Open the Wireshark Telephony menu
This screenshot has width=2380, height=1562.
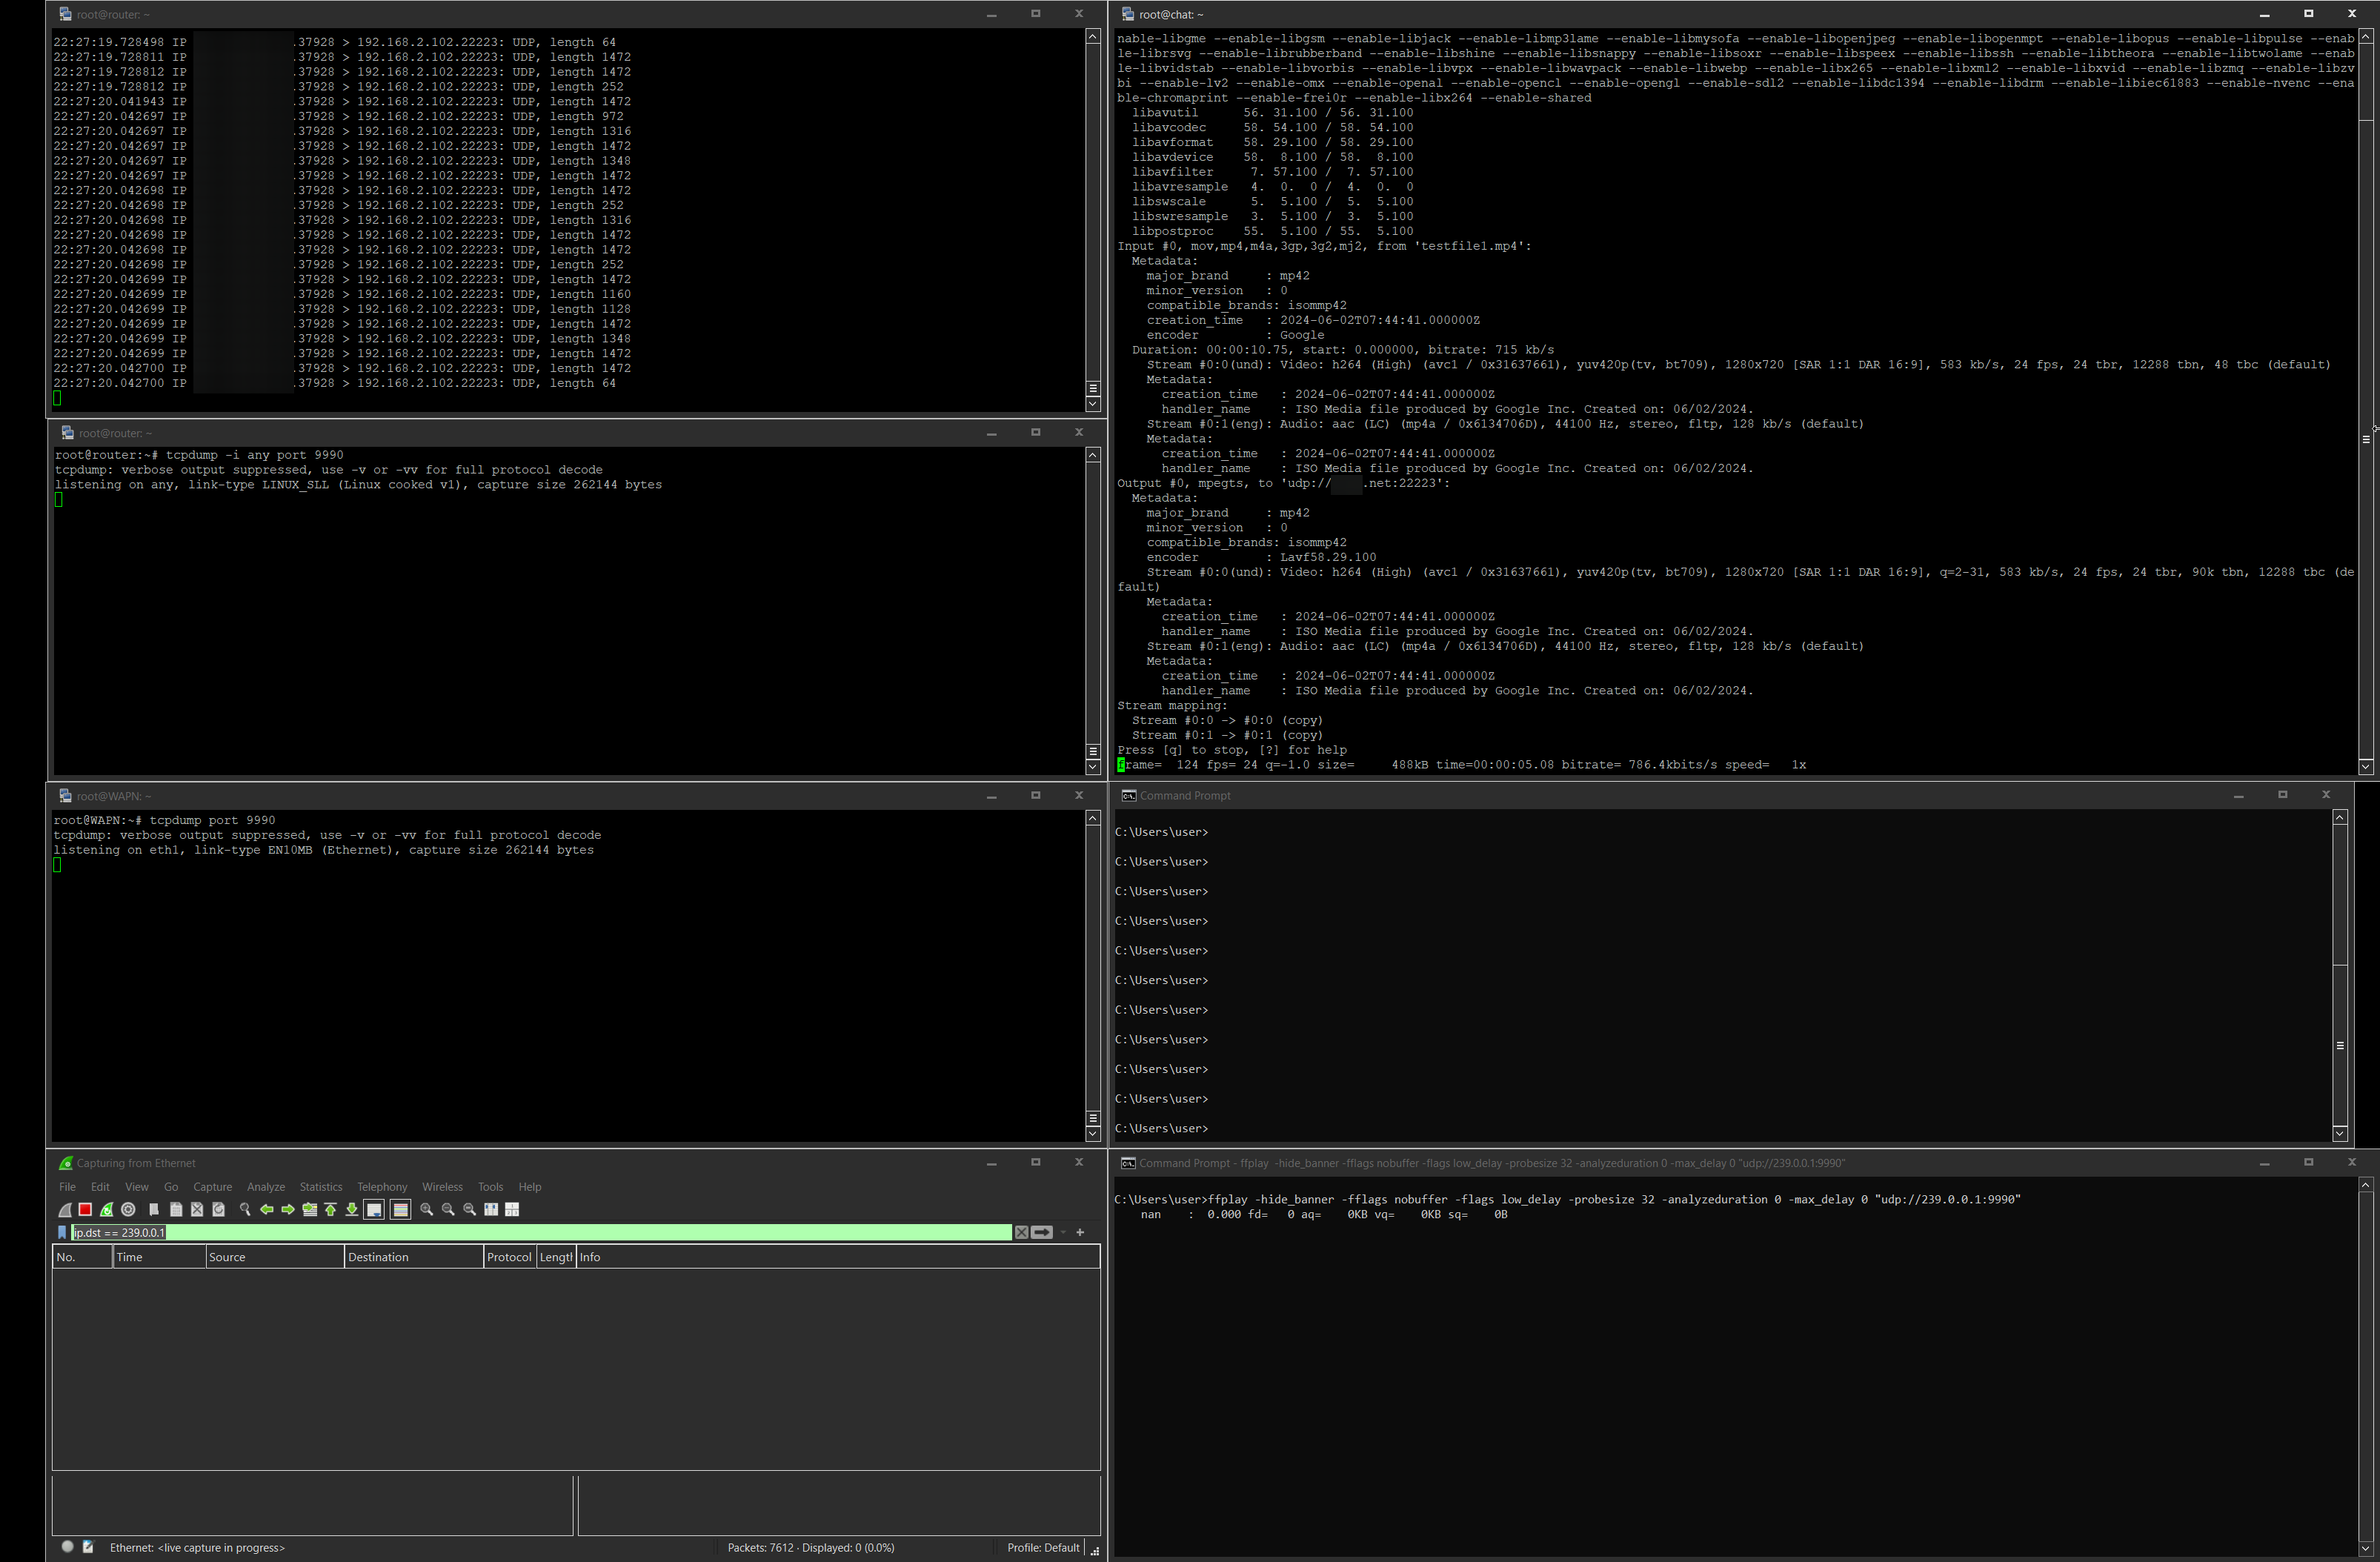tap(382, 1186)
